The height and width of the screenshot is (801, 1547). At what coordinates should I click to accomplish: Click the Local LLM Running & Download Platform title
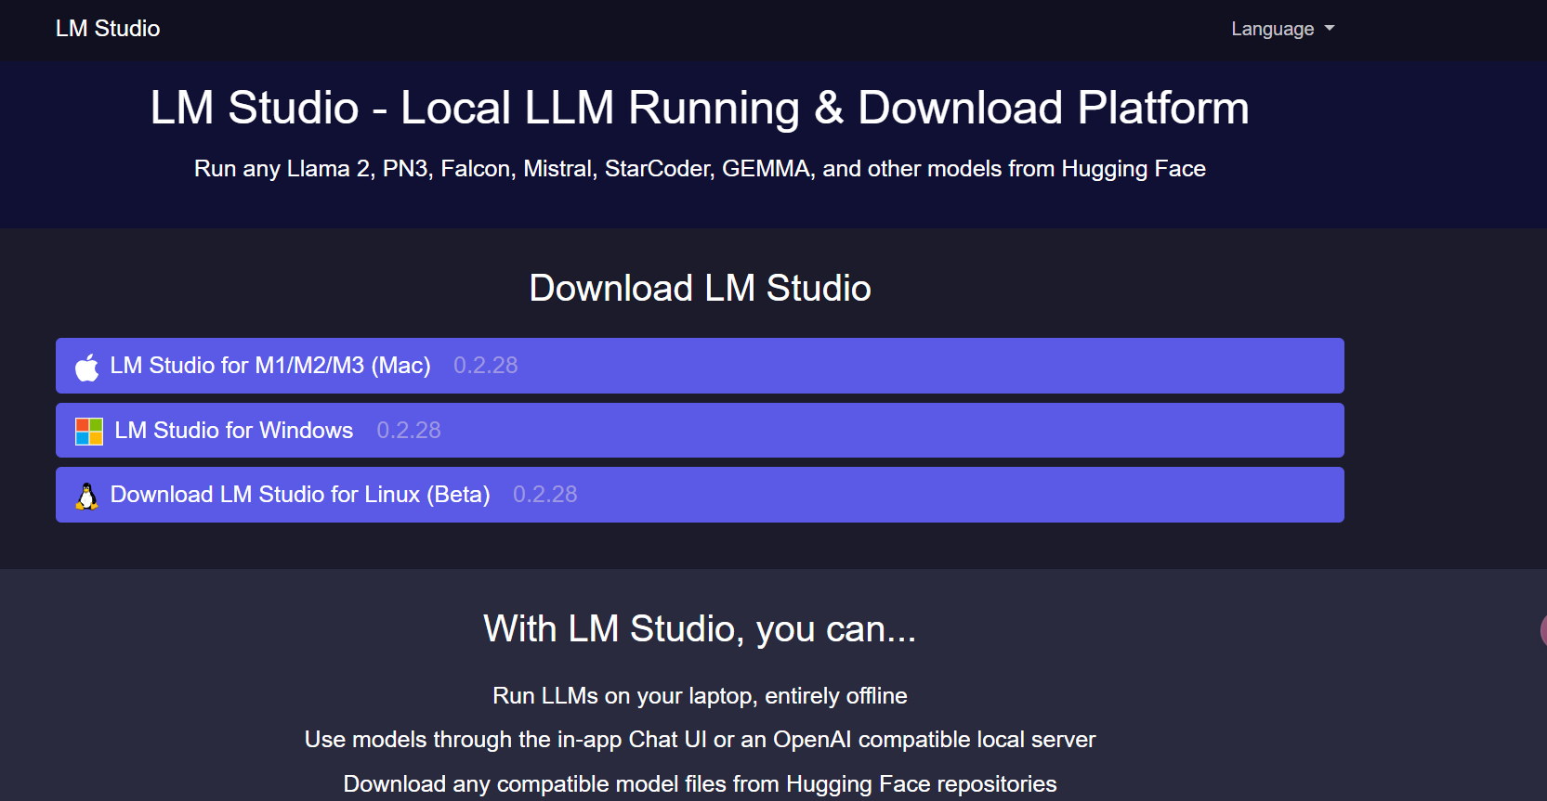tap(700, 108)
